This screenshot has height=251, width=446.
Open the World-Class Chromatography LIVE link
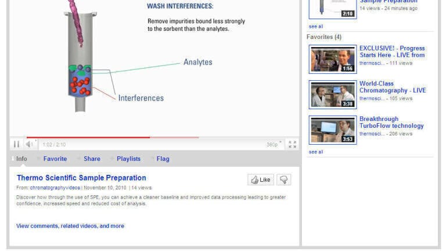pos(393,87)
